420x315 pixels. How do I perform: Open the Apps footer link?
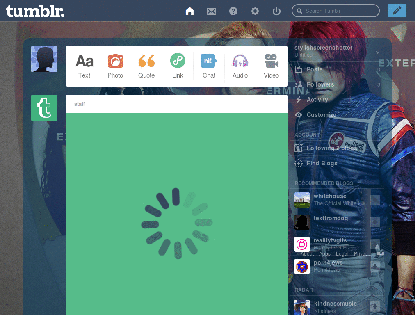[325, 253]
